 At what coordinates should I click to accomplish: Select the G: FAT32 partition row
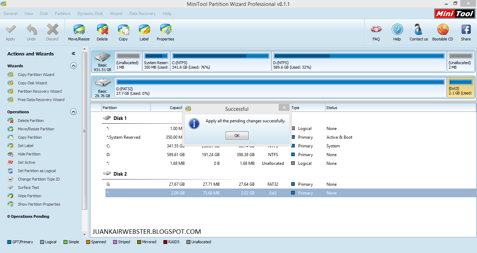point(291,184)
